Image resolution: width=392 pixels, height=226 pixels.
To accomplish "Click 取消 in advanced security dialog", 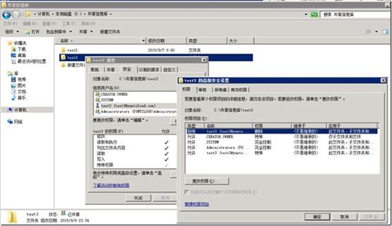I will 344,217.
